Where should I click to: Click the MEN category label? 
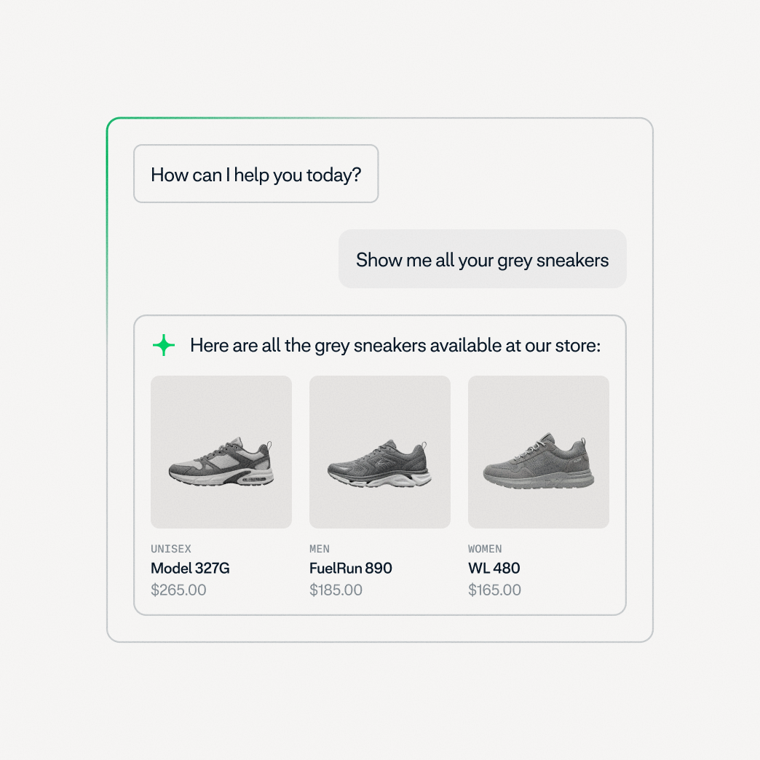320,549
